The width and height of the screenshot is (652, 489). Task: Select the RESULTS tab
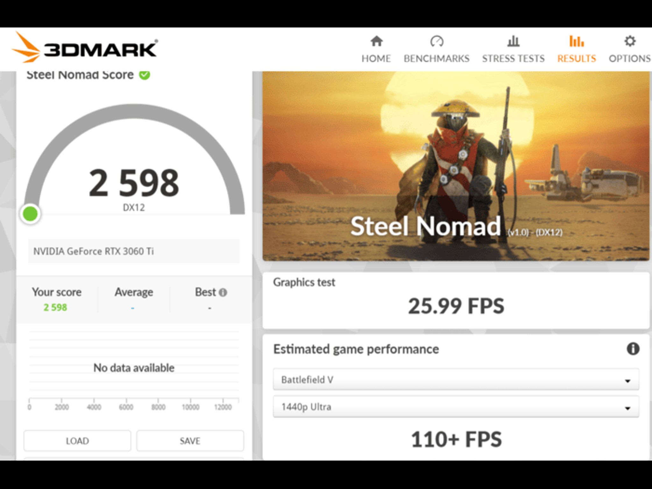[577, 49]
